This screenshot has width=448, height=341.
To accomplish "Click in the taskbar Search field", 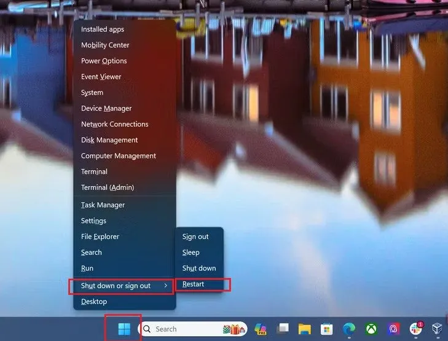I will tap(192, 329).
